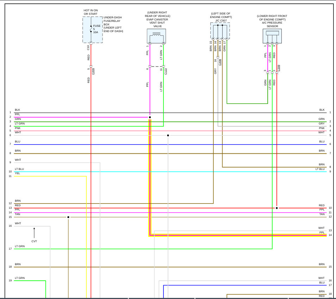336x299 pixels.
Task: Select the 'YEL' wire label on row 11
Action: coord(17,173)
